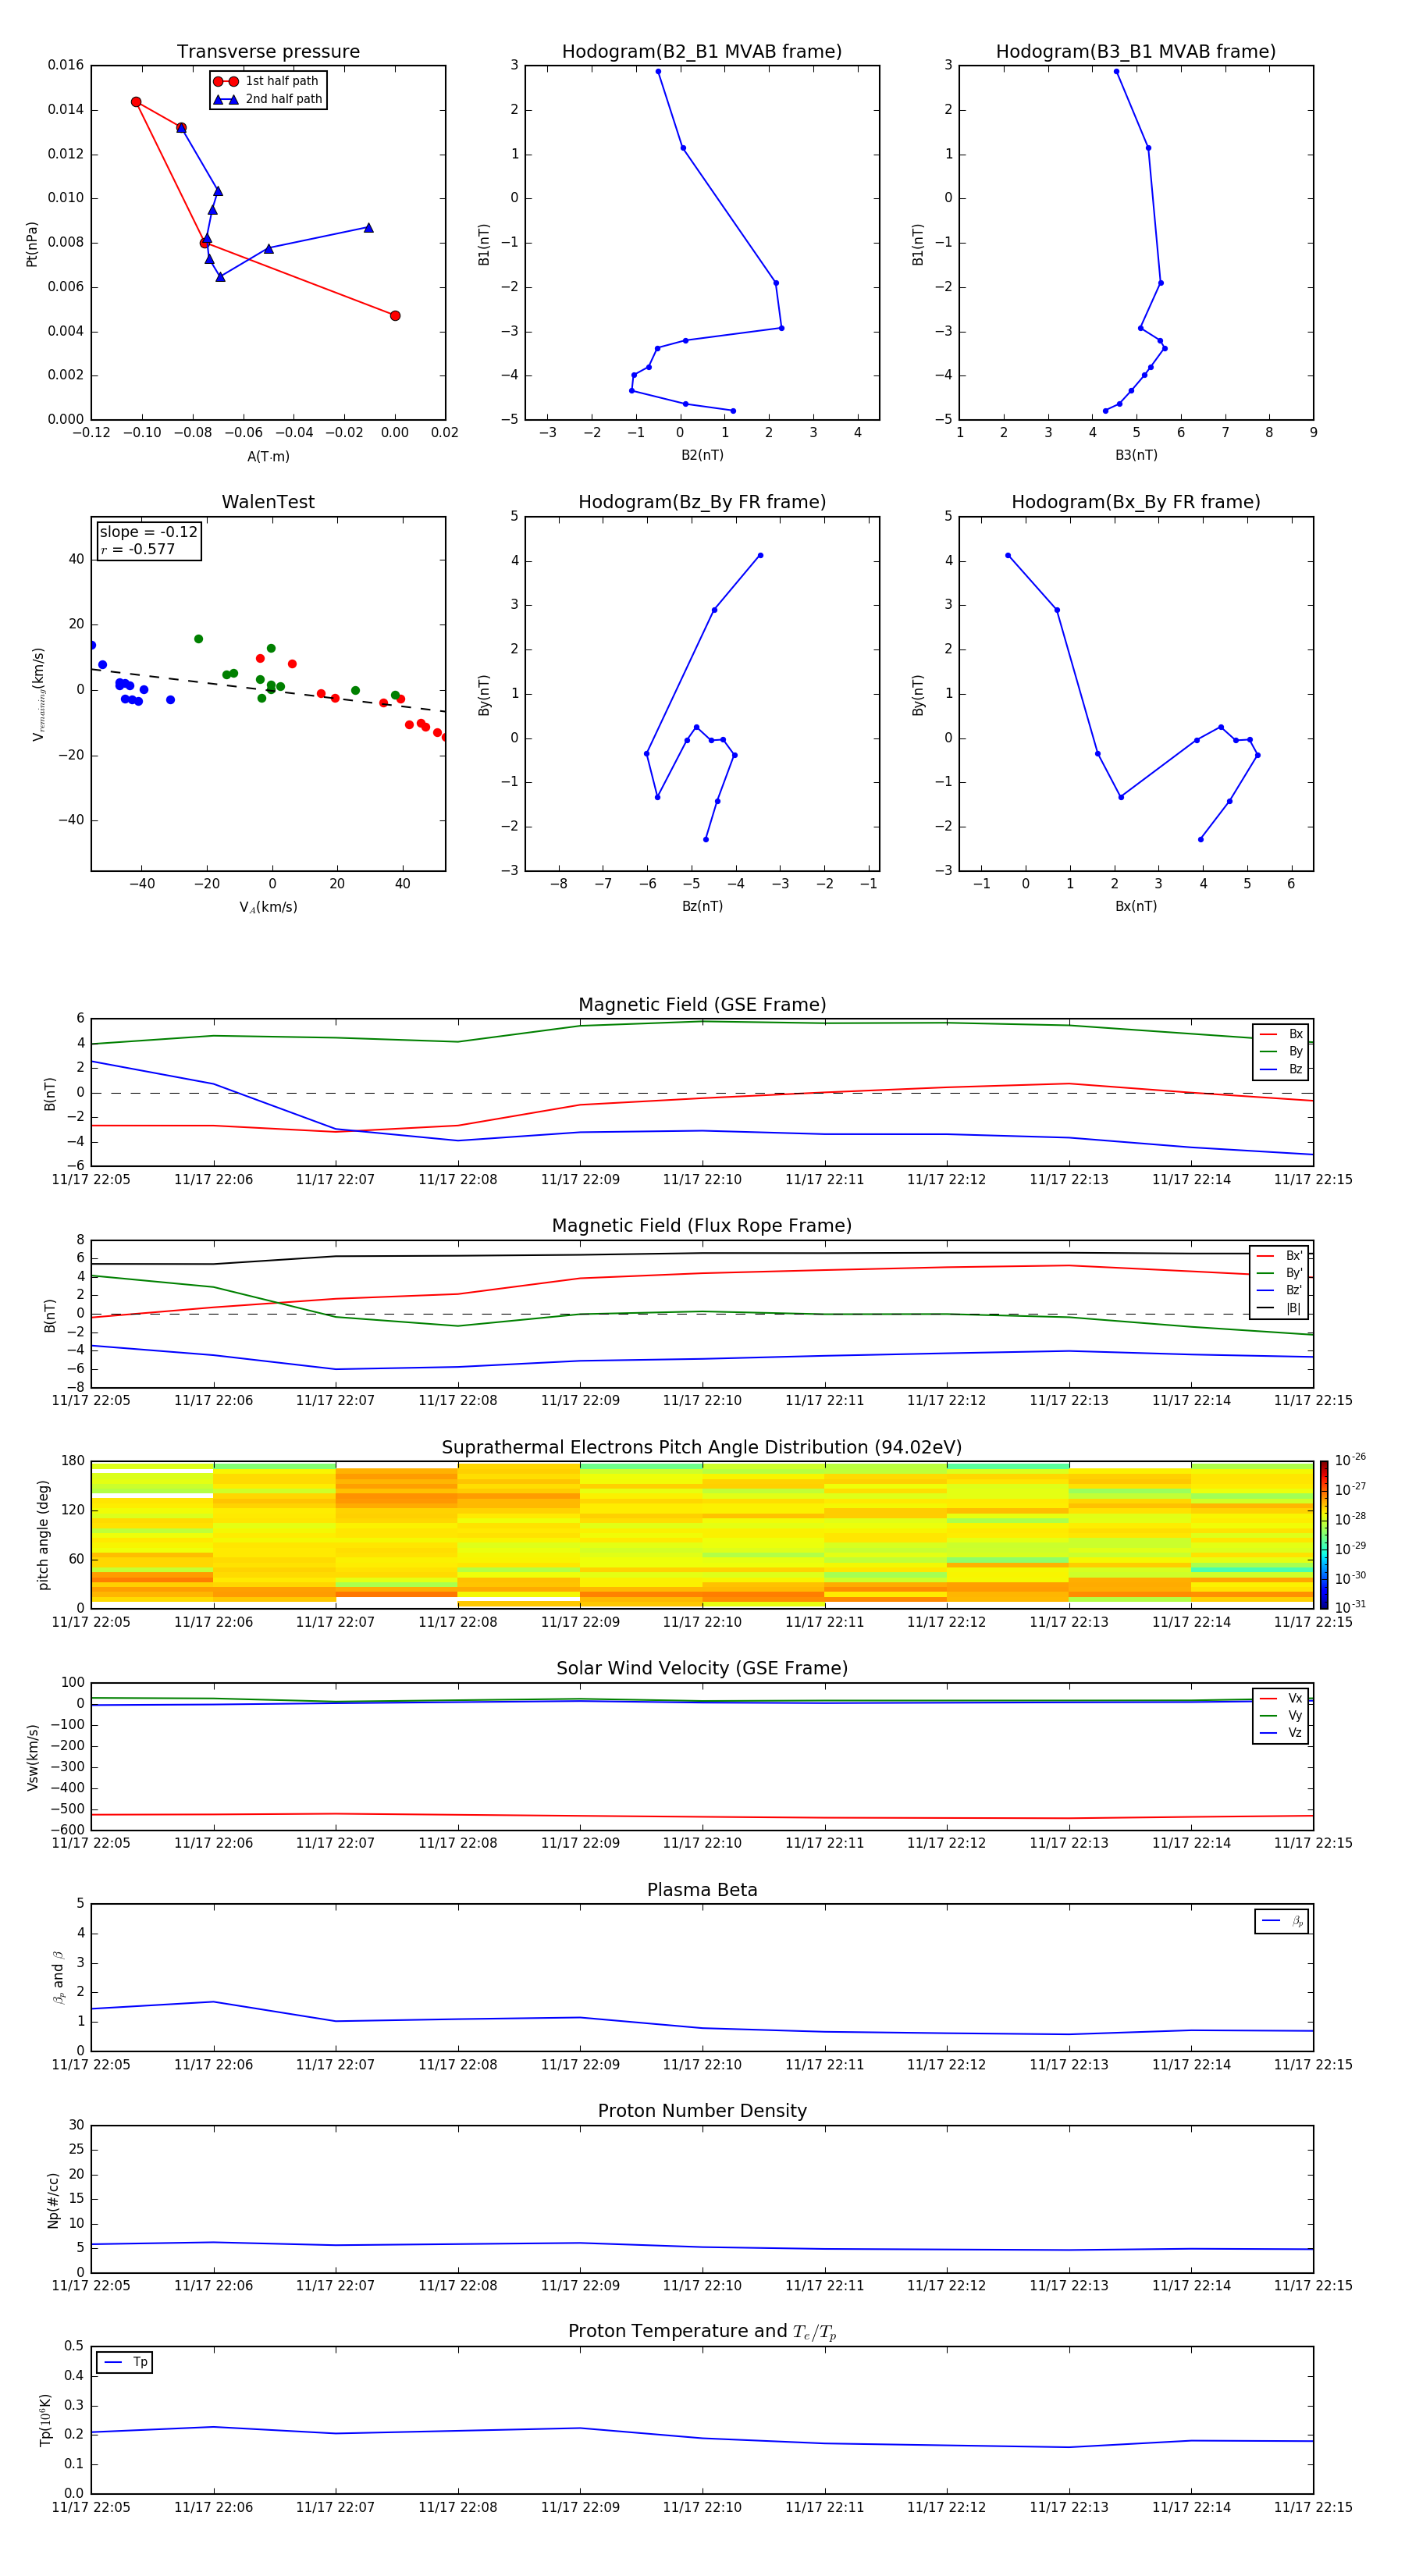1405x2576 pixels.
Task: Click the 'Bz(nT)' x-axis label
Action: pyautogui.click(x=702, y=906)
